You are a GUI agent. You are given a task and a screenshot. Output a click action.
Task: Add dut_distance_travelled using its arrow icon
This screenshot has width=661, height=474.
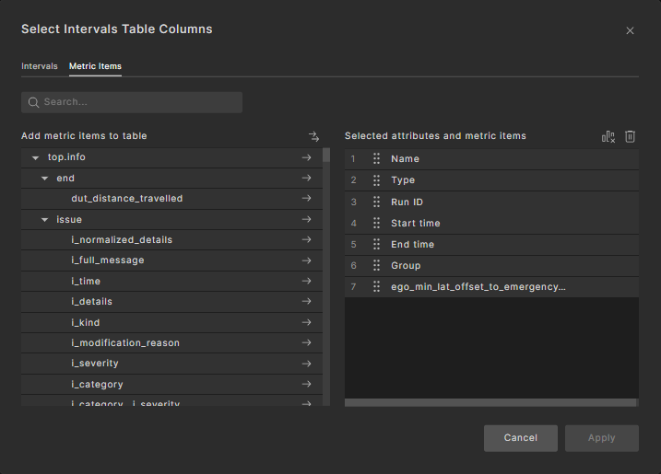pyautogui.click(x=306, y=199)
